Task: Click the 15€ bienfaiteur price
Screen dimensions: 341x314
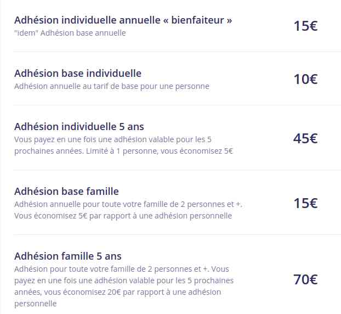Action: pyautogui.click(x=305, y=26)
